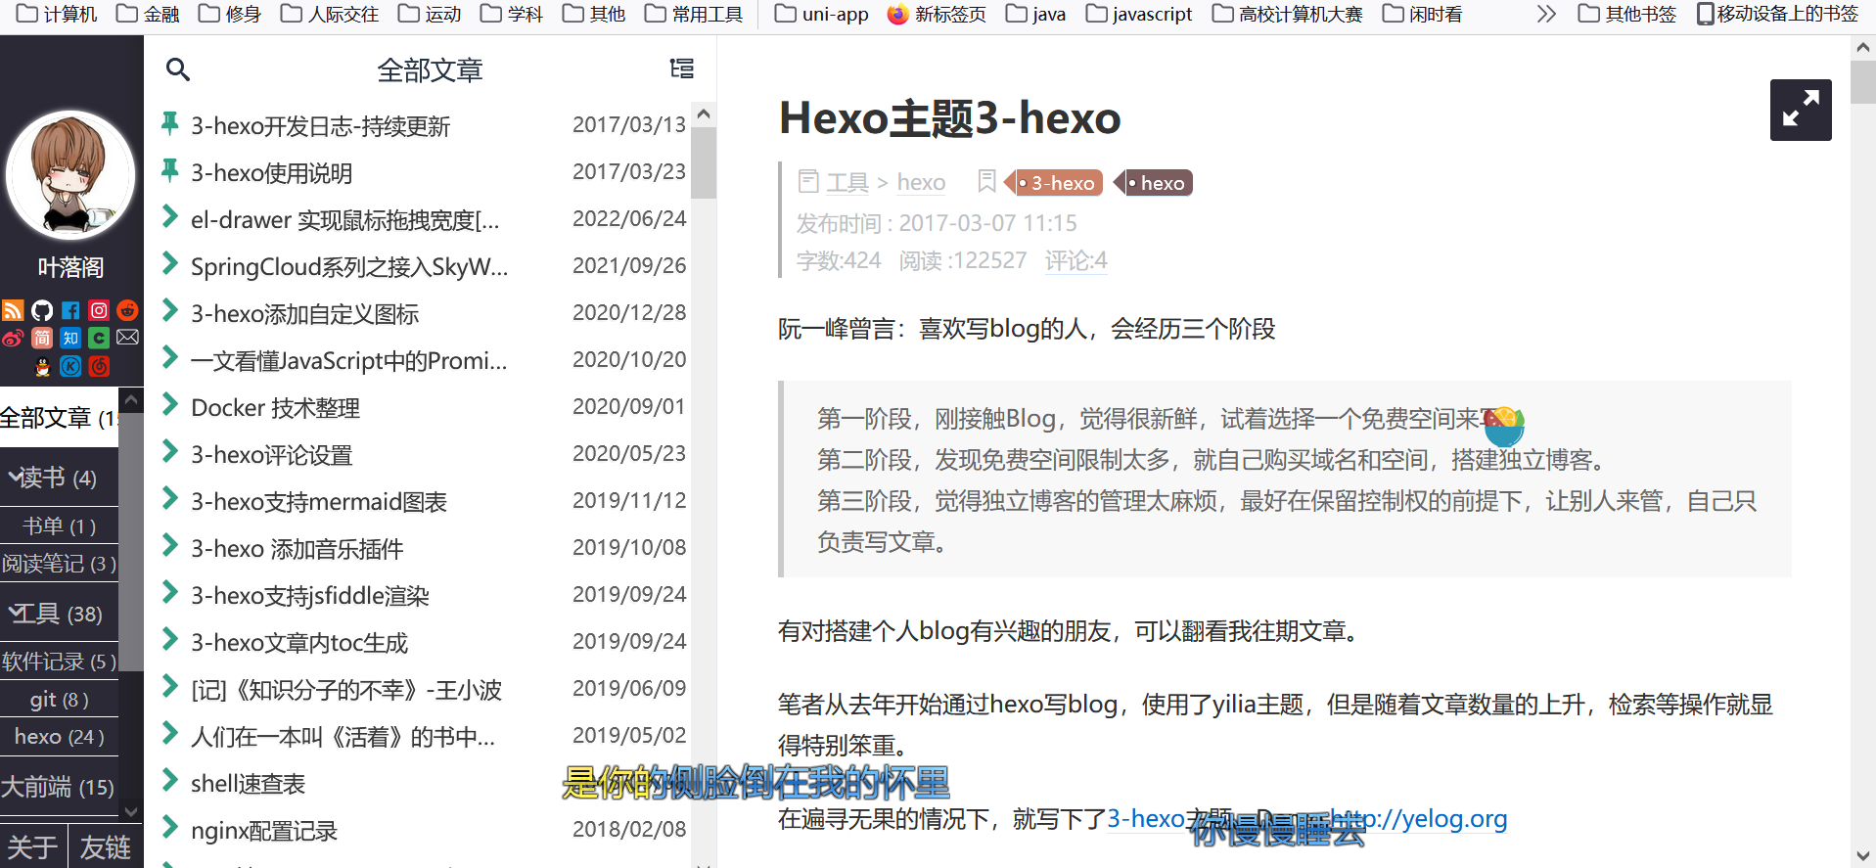Viewport: 1876px width, 868px height.
Task: Open article Docker 技术整理
Action: click(275, 408)
